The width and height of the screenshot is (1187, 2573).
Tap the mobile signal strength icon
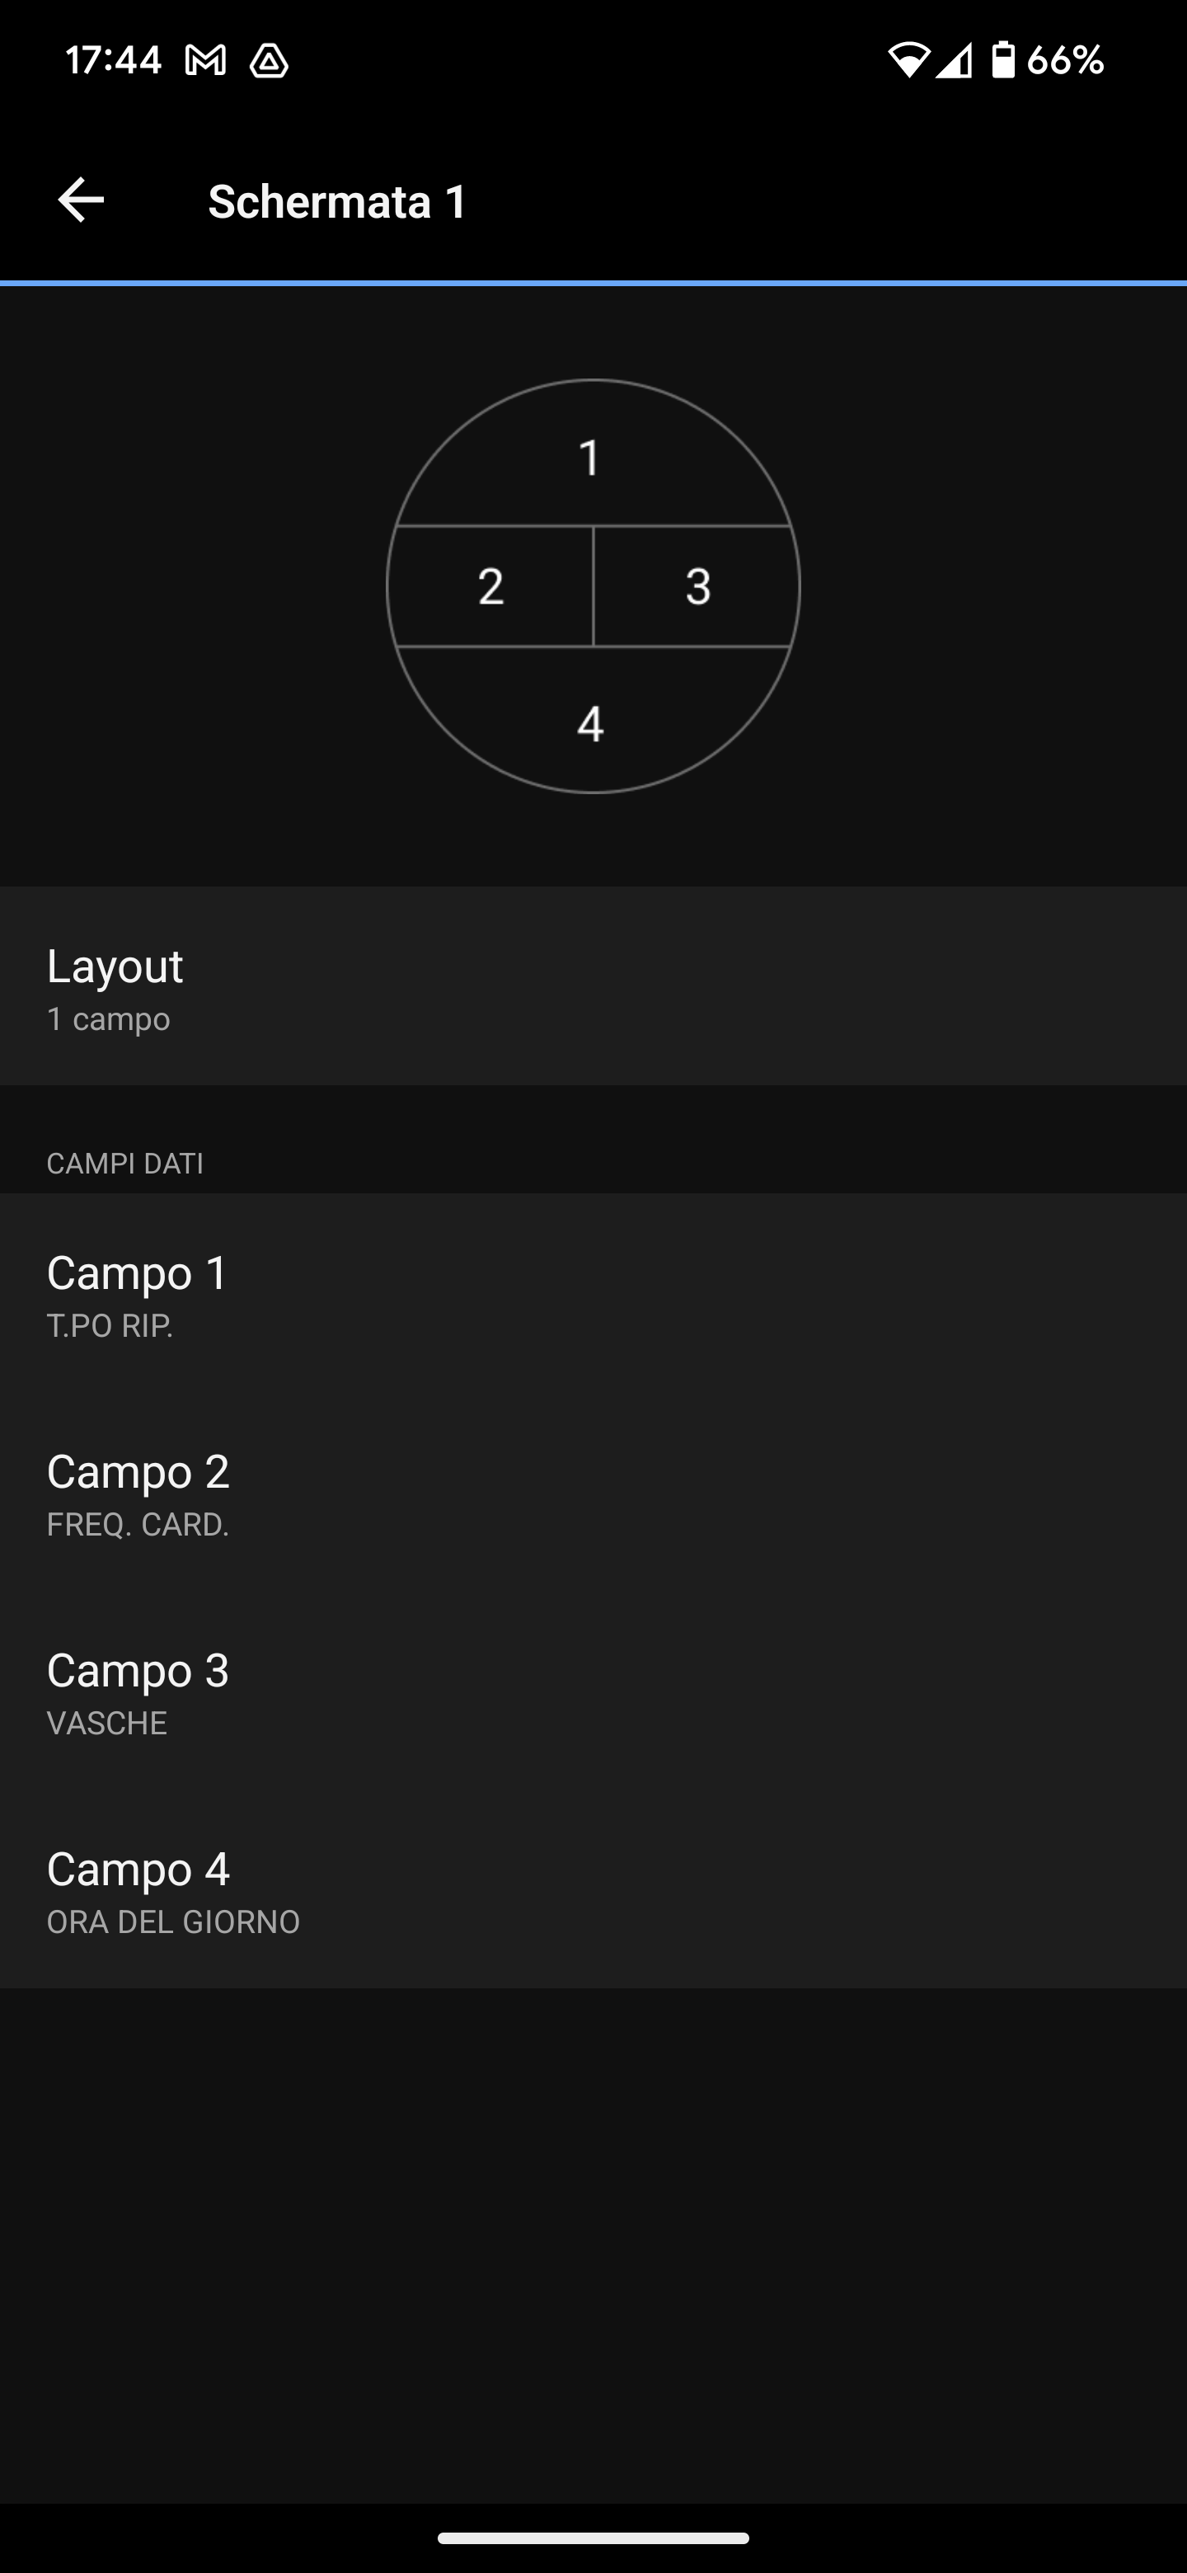(954, 60)
